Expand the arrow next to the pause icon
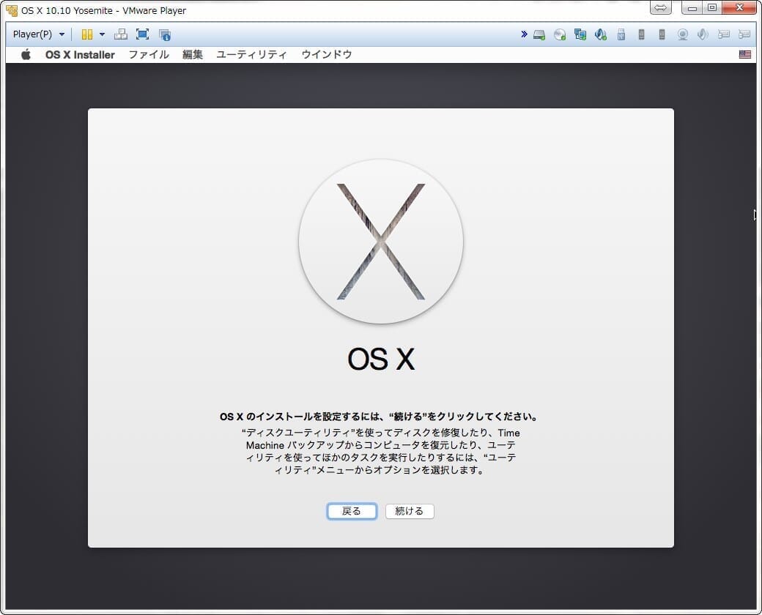Viewport: 762px width, 615px height. 102,34
